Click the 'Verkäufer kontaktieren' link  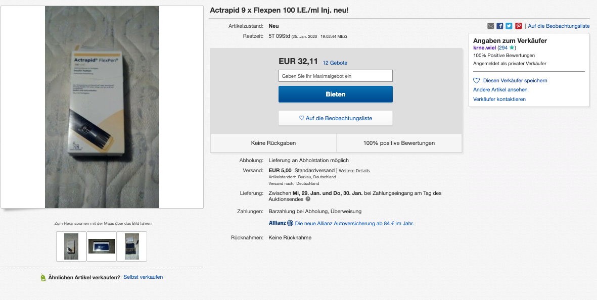point(499,99)
